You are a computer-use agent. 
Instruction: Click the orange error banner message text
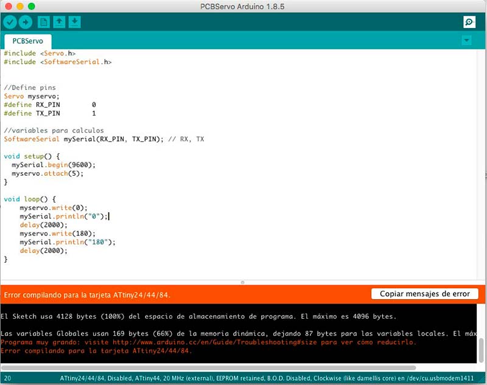tap(87, 295)
